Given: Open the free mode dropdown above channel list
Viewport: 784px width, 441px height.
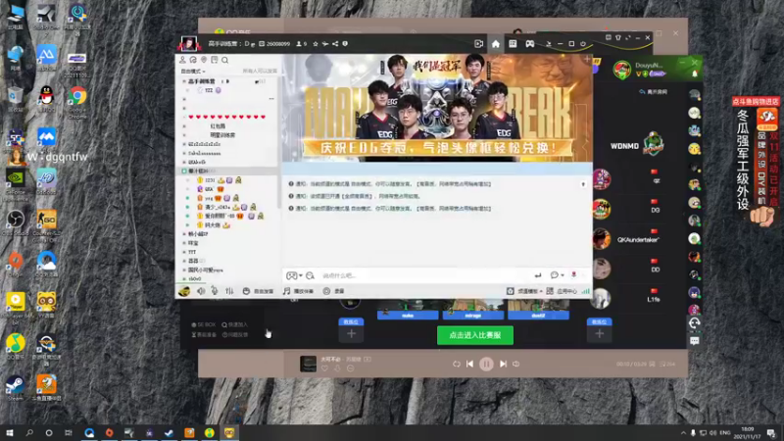Looking at the screenshot, I should click(193, 72).
